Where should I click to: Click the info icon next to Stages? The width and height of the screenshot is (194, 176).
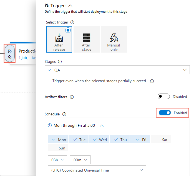(60, 61)
